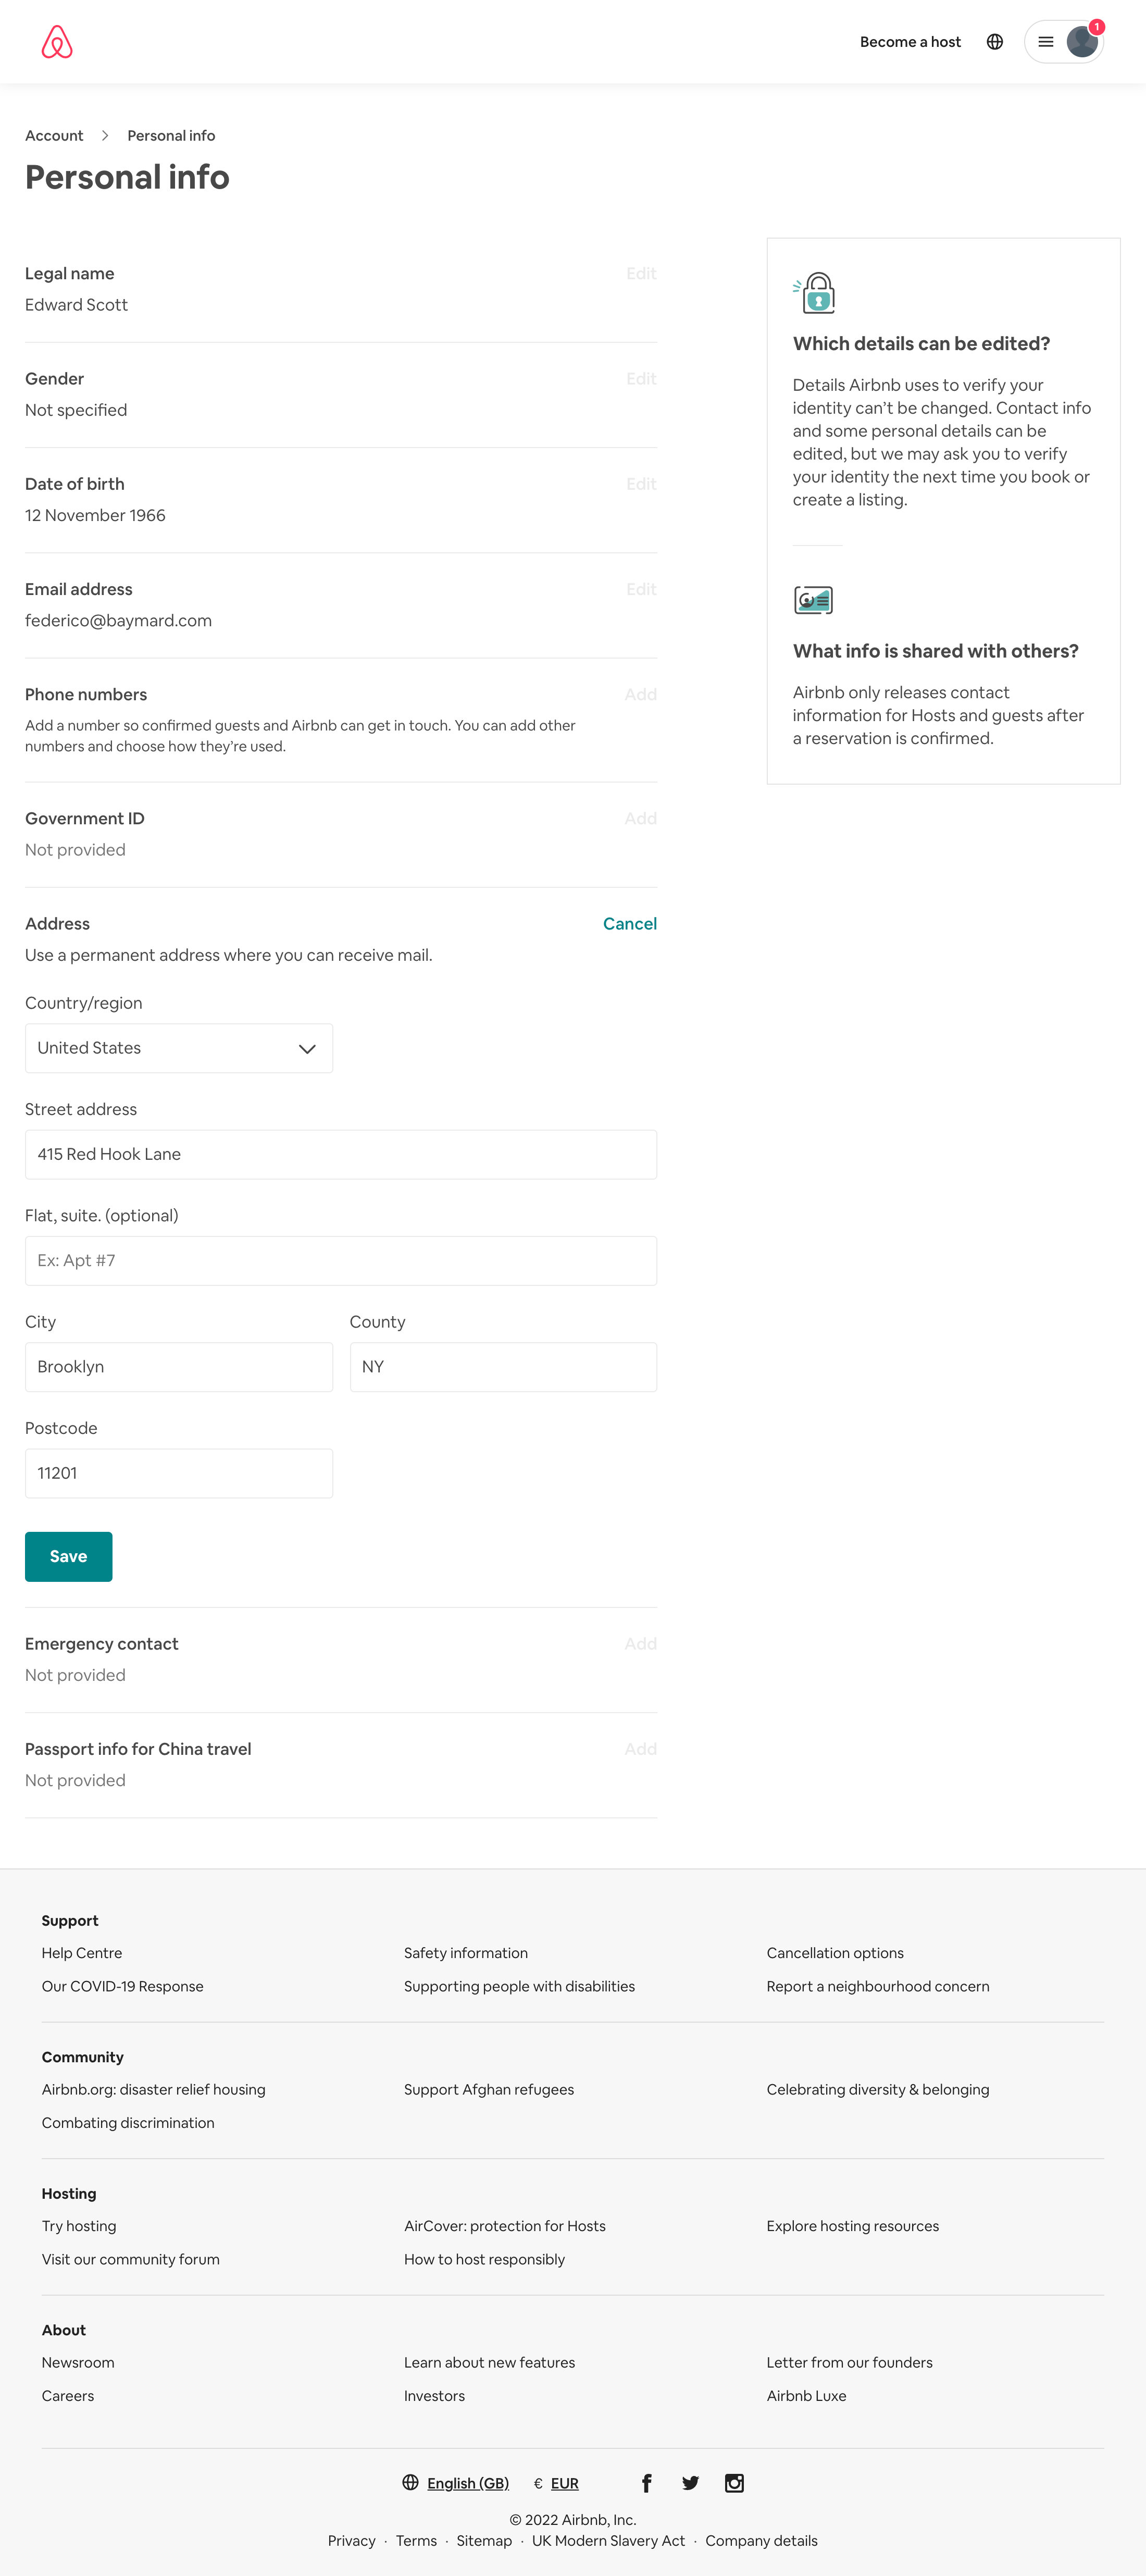Click the Instagram icon in the footer
The height and width of the screenshot is (2576, 1146).
coord(735,2483)
